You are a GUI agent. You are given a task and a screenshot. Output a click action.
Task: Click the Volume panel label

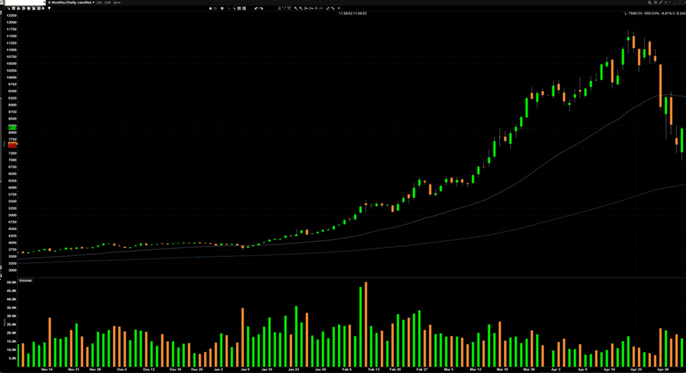[25, 281]
